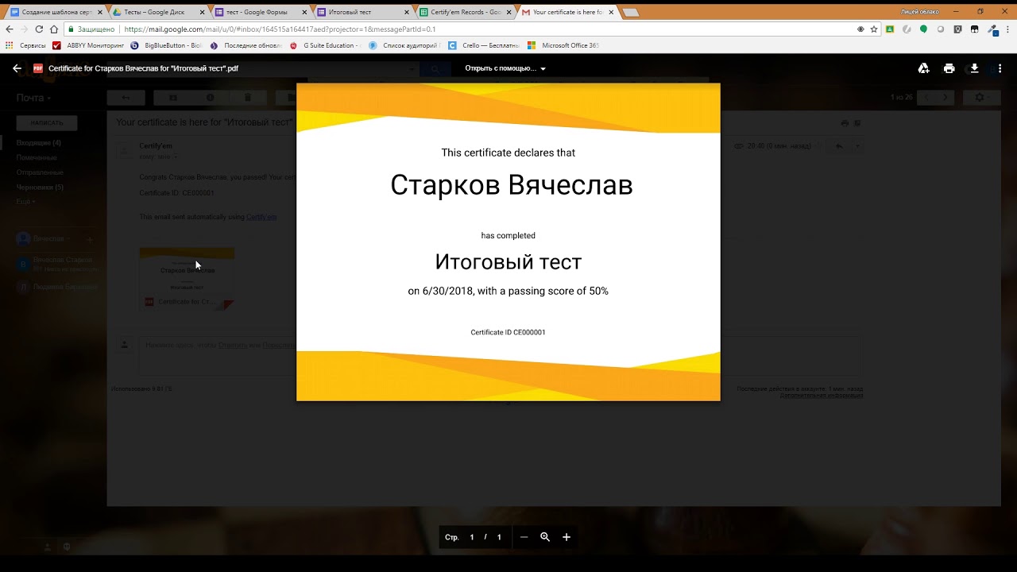The width and height of the screenshot is (1017, 572).
Task: Open 'Входящие (4)' inbox folder
Action: 39,143
